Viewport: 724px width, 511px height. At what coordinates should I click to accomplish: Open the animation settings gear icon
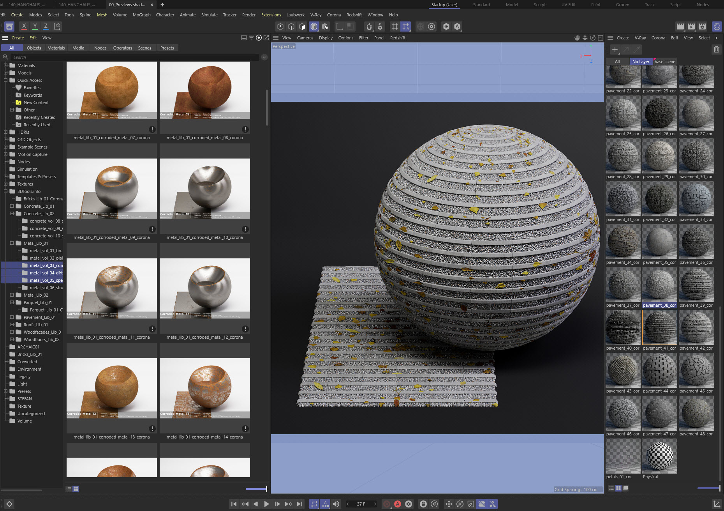click(409, 504)
